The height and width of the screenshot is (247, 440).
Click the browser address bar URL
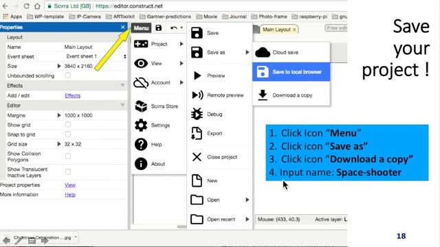pyautogui.click(x=129, y=6)
